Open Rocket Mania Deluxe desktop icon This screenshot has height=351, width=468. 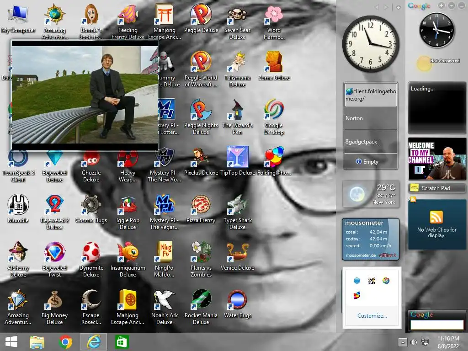(x=201, y=308)
